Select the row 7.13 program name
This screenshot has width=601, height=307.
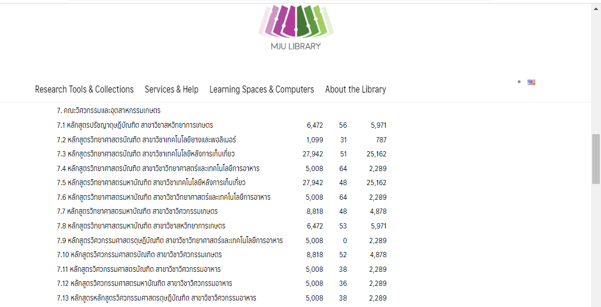156,298
